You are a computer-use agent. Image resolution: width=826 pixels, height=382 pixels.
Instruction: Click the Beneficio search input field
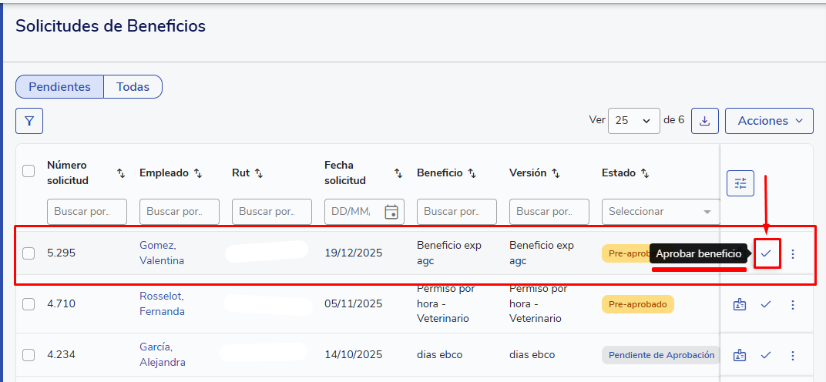[x=456, y=211]
